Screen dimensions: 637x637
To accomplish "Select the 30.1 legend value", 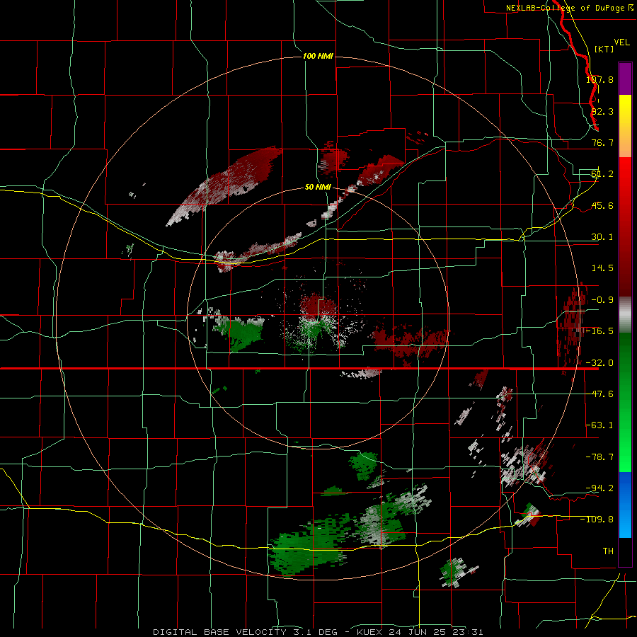I will click(602, 237).
